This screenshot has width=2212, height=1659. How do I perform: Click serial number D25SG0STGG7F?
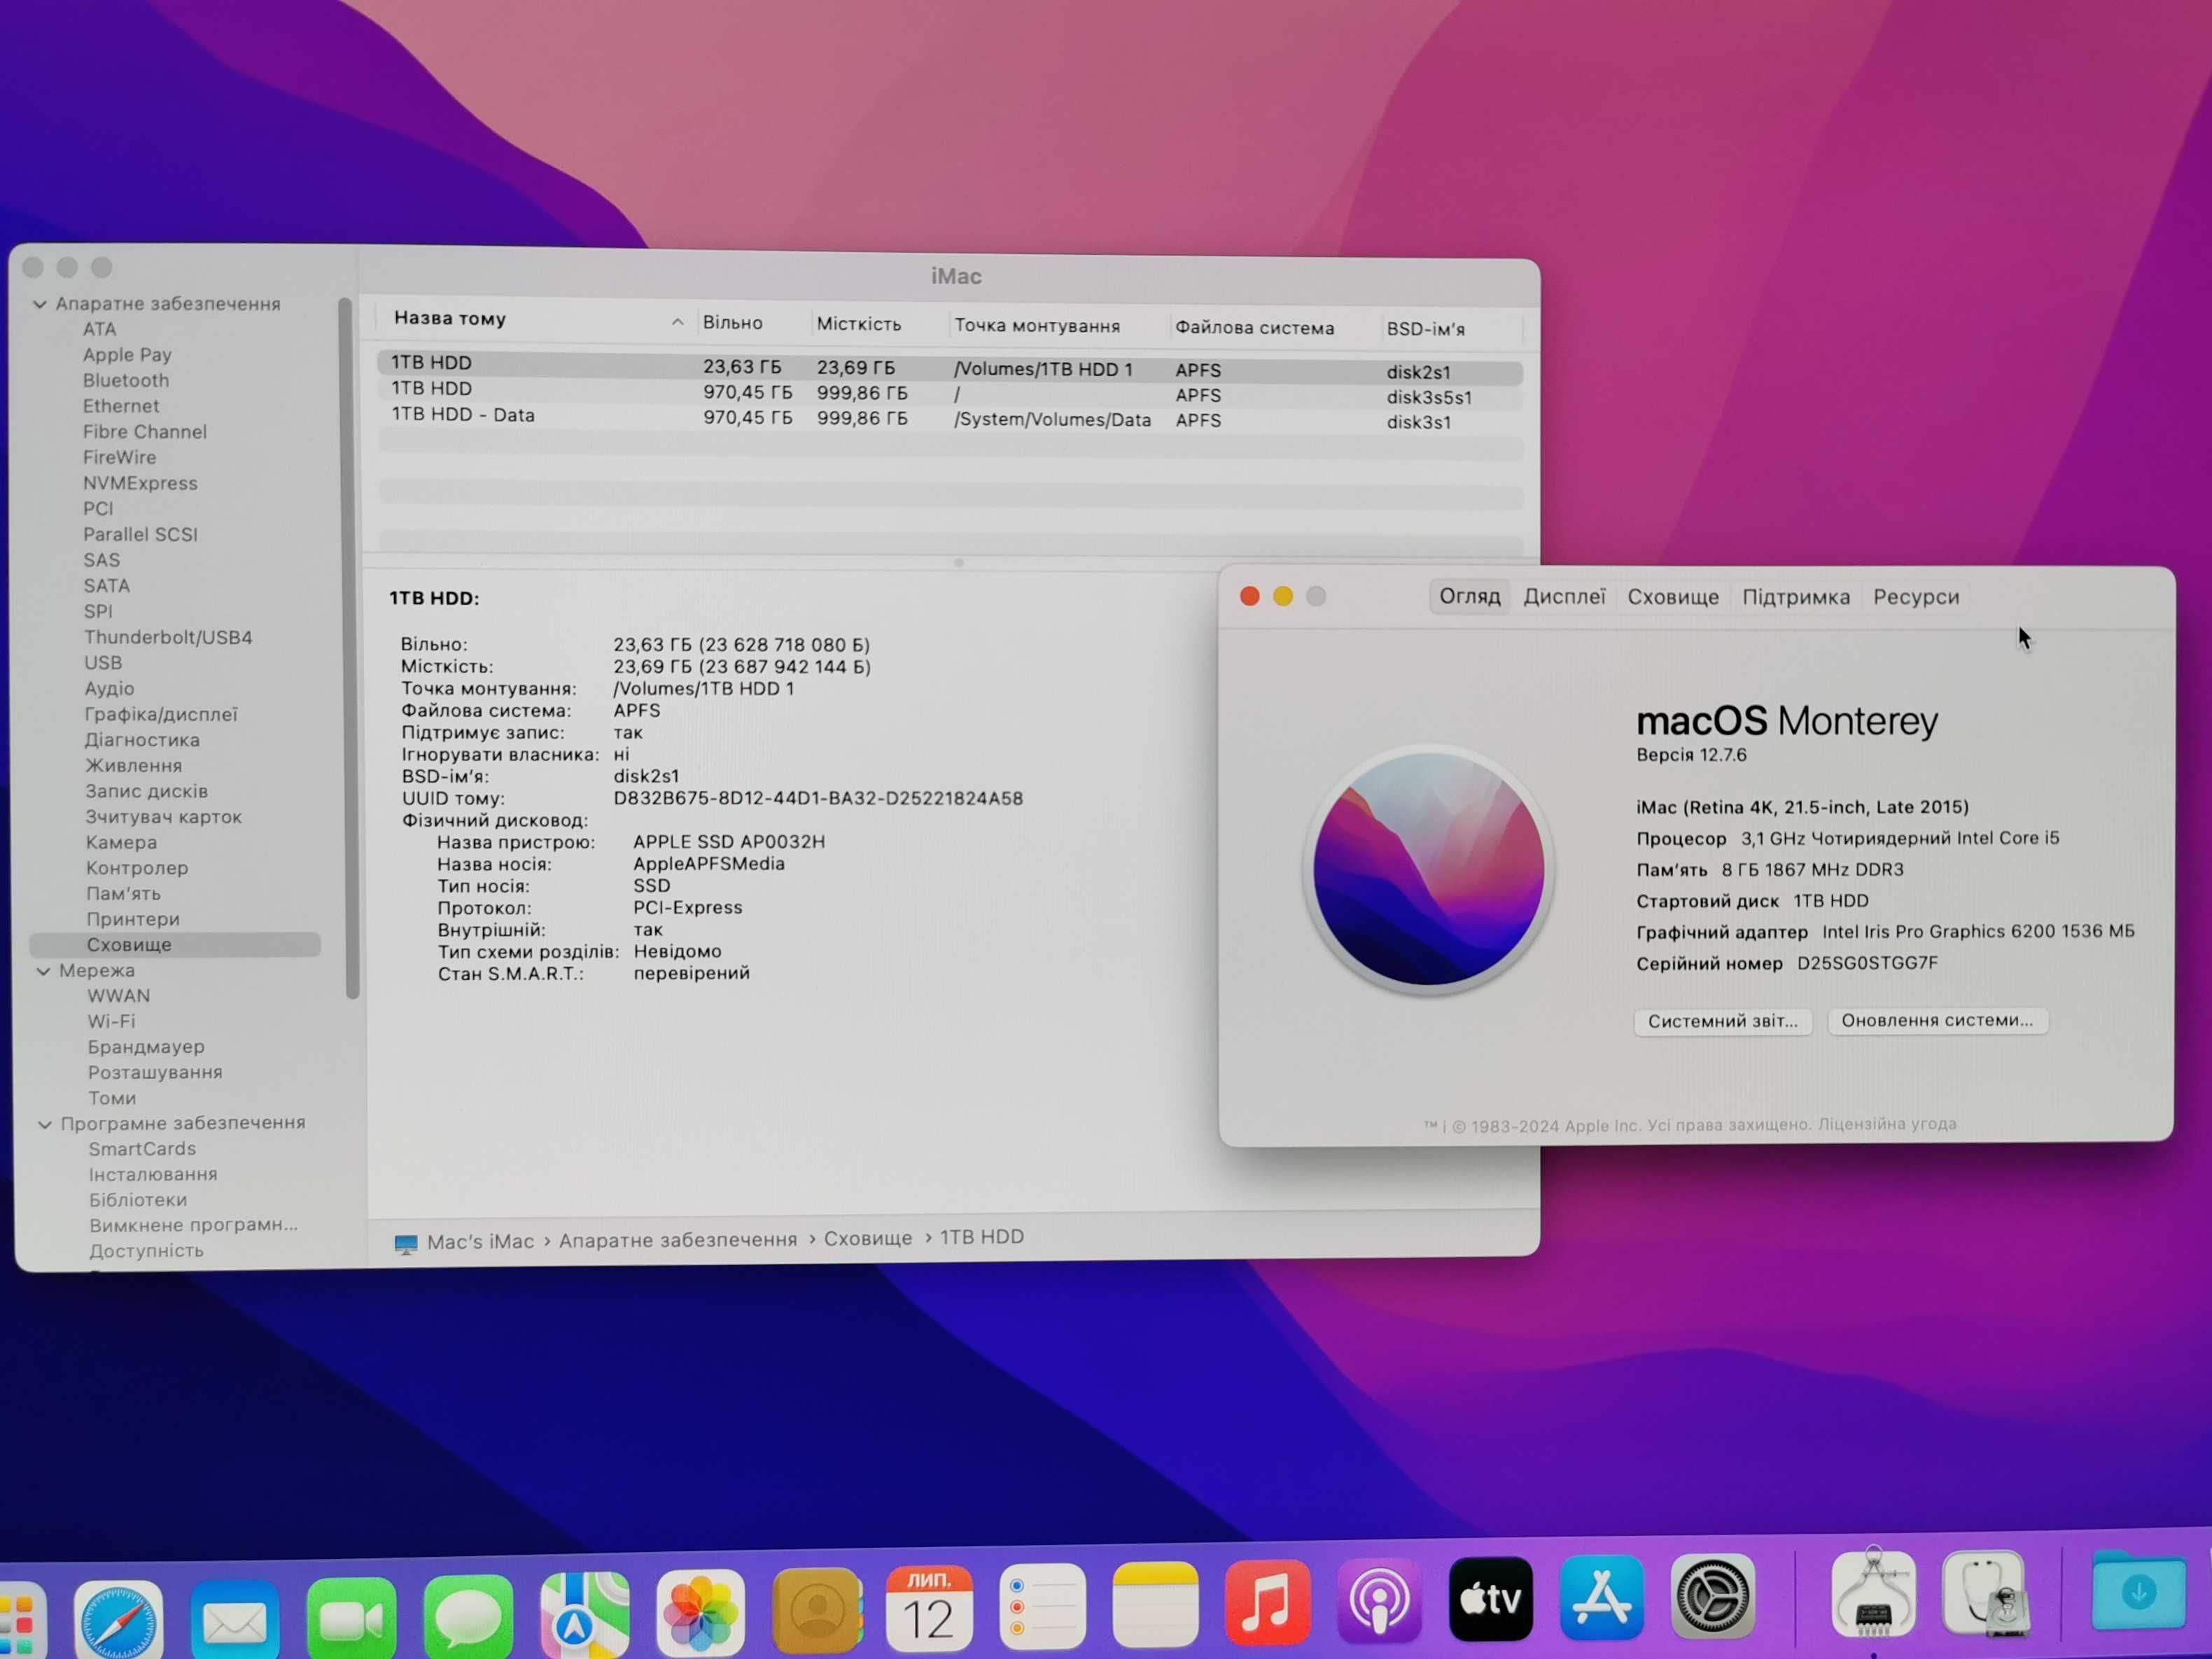(1867, 963)
